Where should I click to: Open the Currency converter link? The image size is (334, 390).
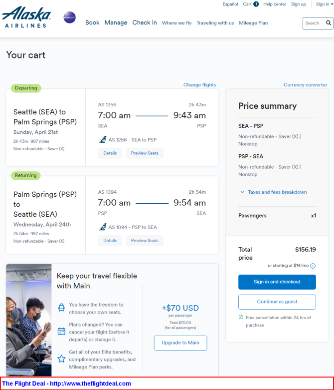[x=305, y=85]
